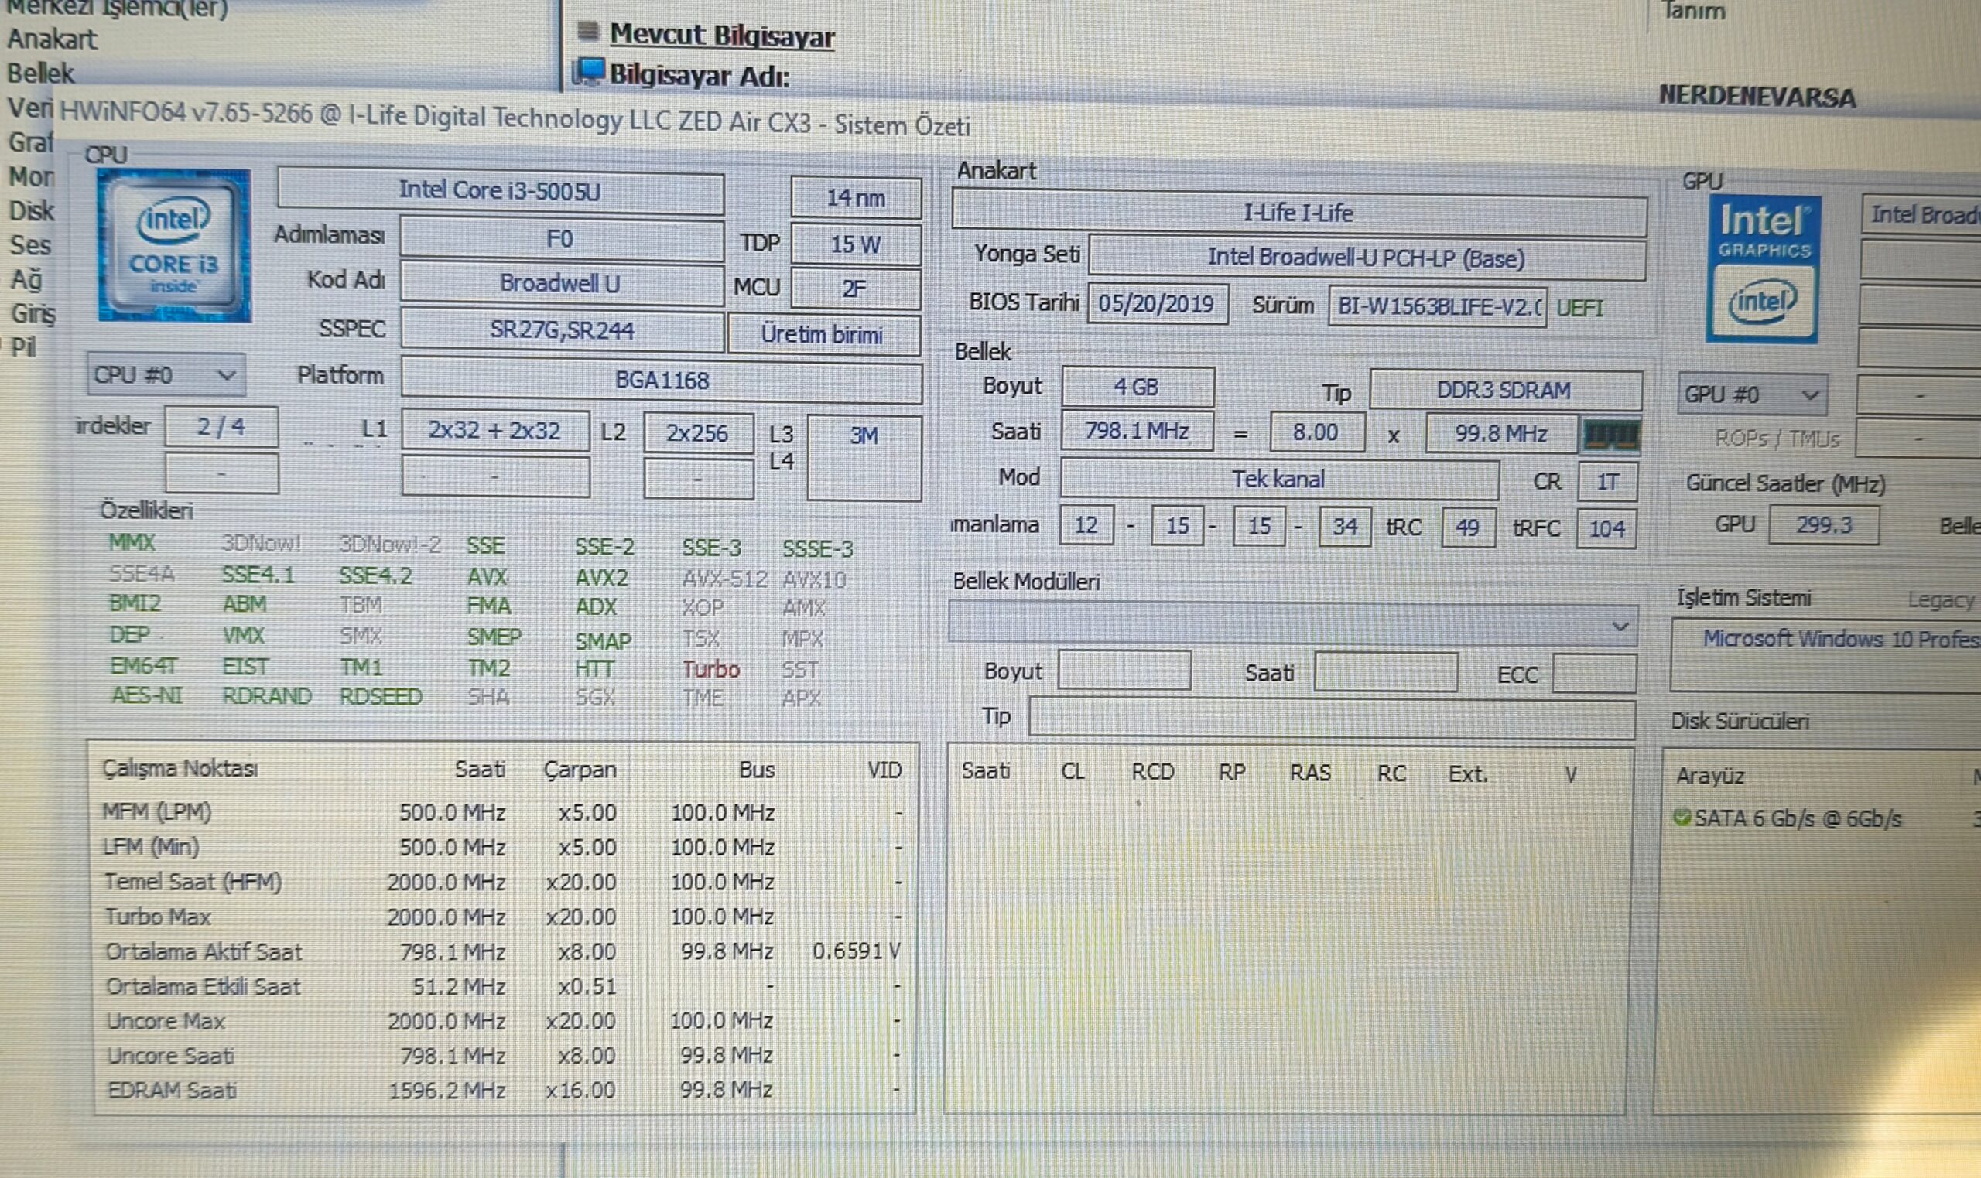1981x1178 pixels.
Task: Click the green SATA 6 Gb/s status icon
Action: point(1682,817)
